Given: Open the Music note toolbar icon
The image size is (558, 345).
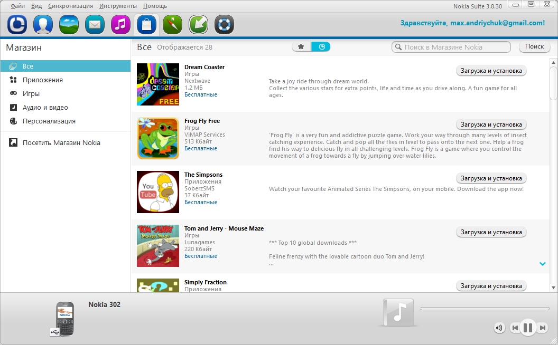Looking at the screenshot, I should click(120, 24).
